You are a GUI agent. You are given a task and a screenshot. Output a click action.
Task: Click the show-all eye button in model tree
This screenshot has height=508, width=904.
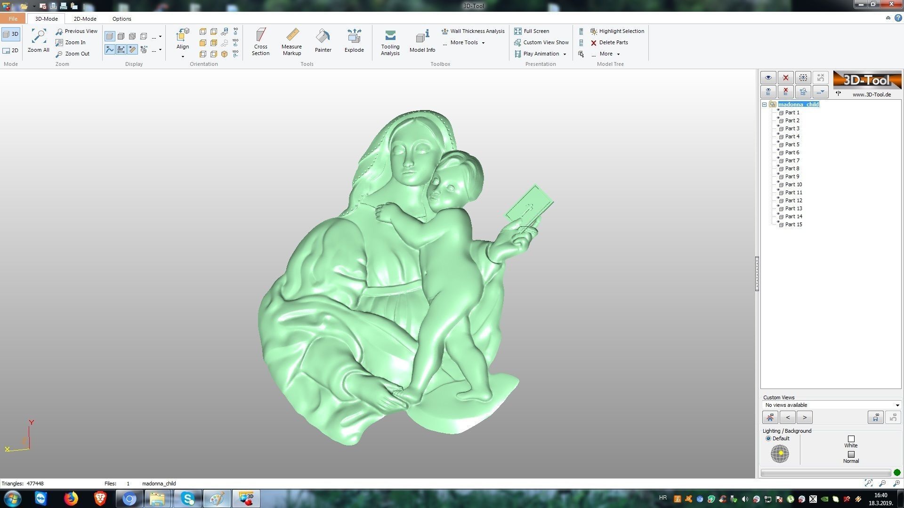click(x=768, y=78)
